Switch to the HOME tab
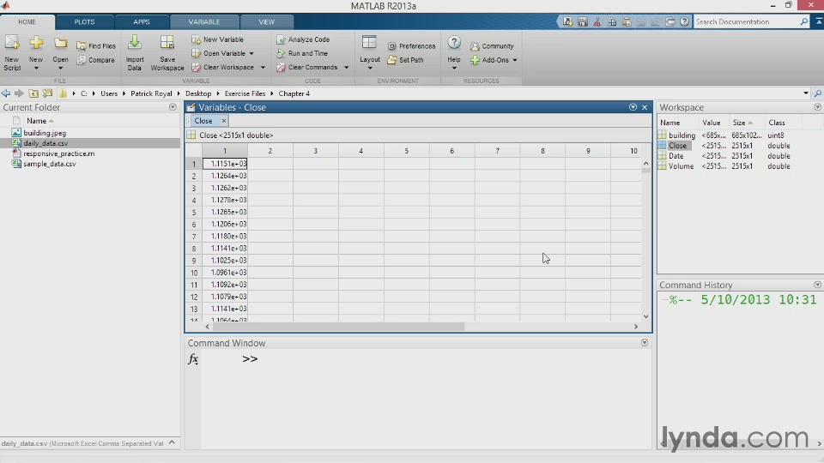The image size is (824, 463). 27,22
